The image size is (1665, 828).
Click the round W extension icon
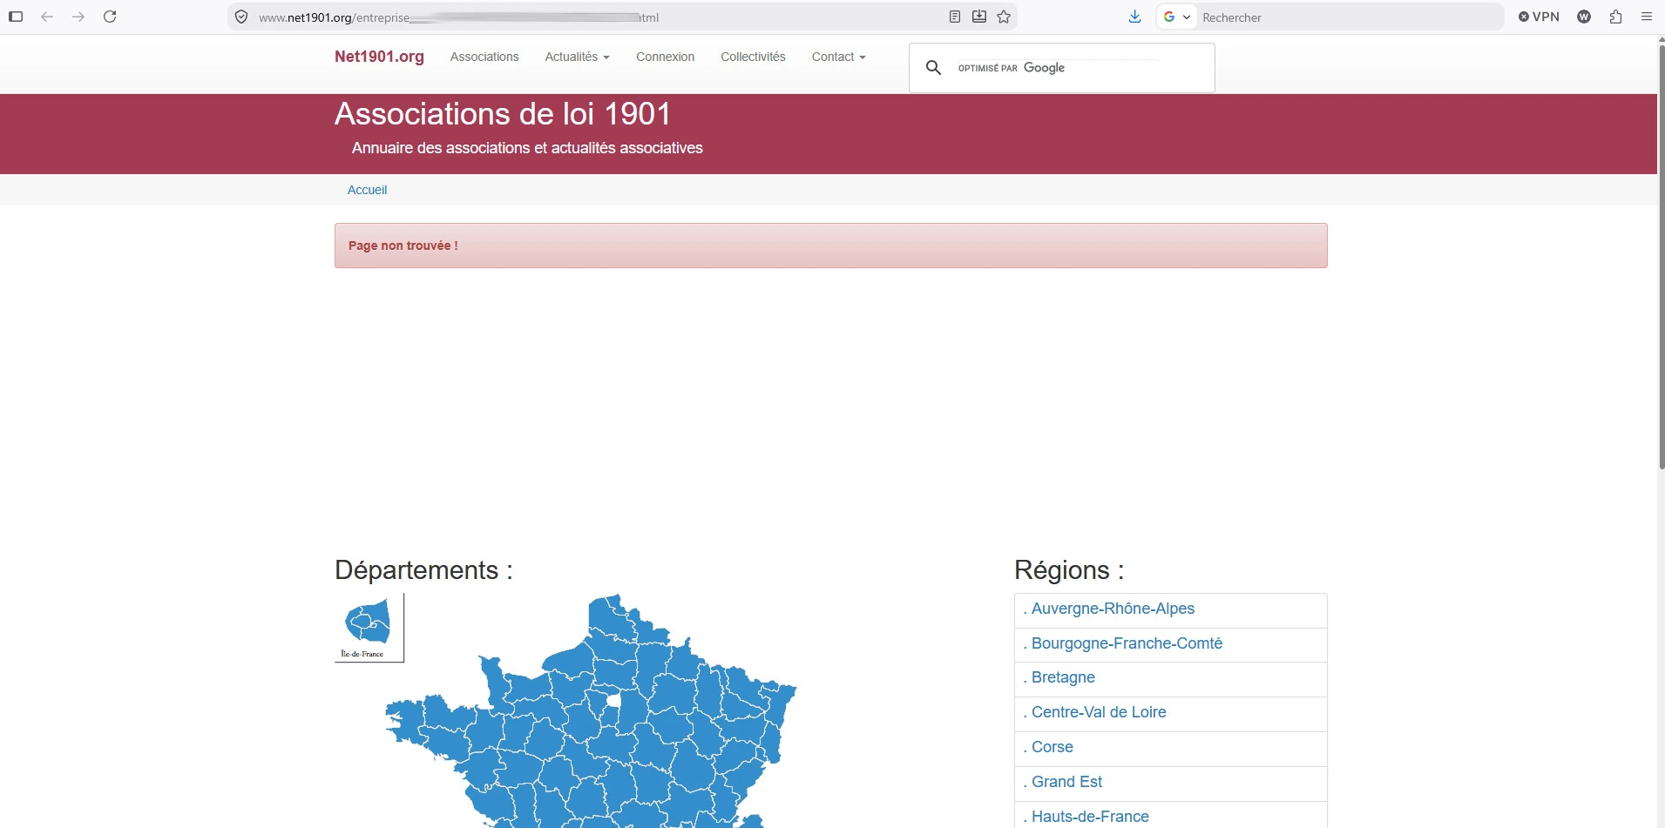click(x=1584, y=17)
